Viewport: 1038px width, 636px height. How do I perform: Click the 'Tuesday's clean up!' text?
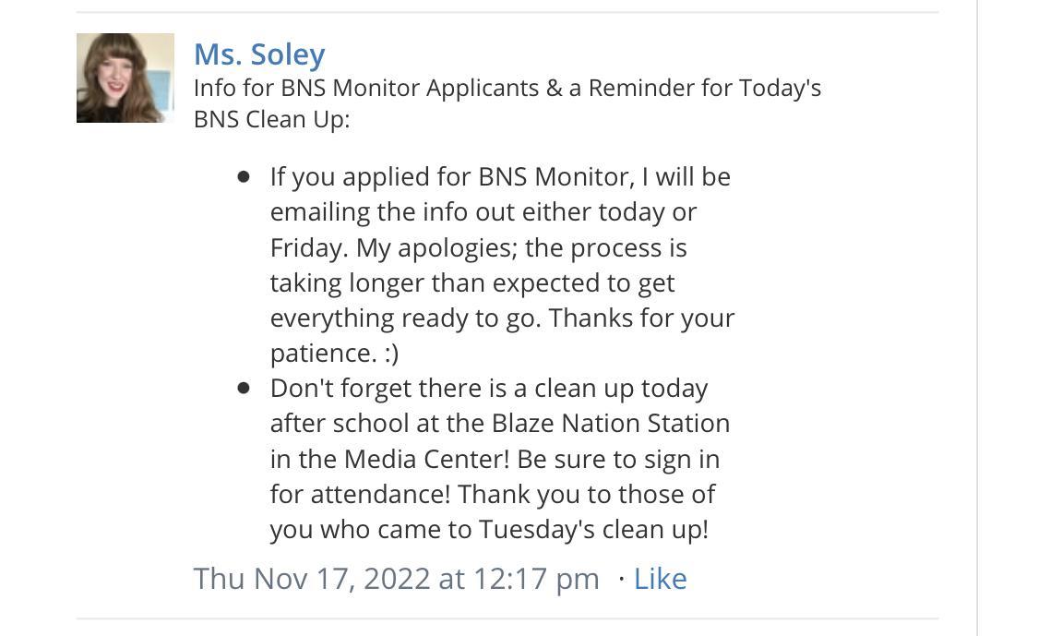coord(593,530)
